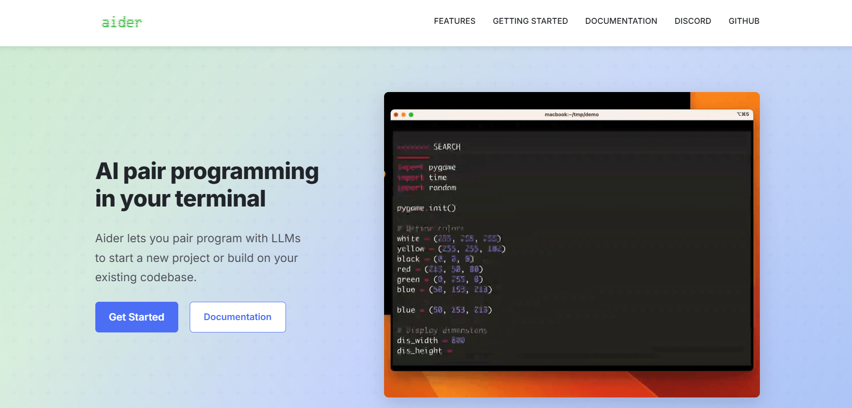This screenshot has height=408, width=852.
Task: Click the SEARCH label in the terminal
Action: (447, 147)
